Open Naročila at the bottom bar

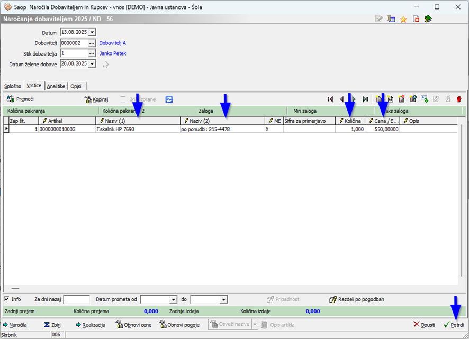click(15, 325)
